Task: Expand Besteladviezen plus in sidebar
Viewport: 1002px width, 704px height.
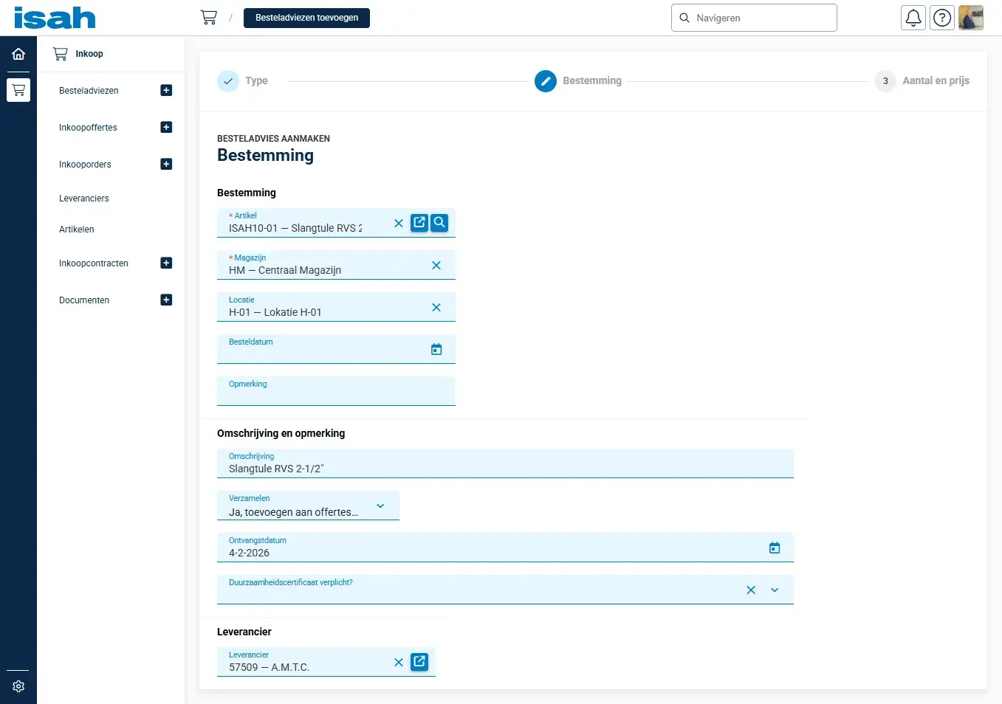Action: point(166,91)
